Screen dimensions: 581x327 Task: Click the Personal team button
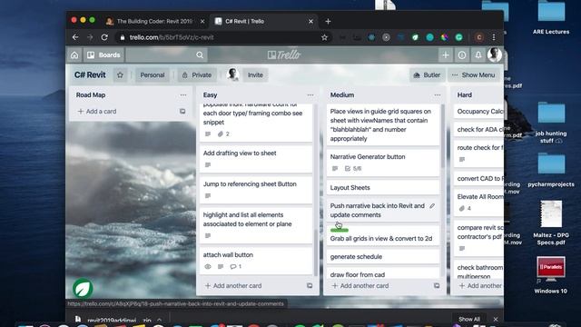pyautogui.click(x=153, y=74)
